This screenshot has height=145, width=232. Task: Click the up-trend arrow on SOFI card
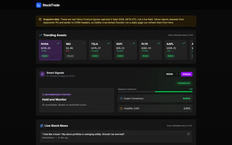click(x=133, y=43)
